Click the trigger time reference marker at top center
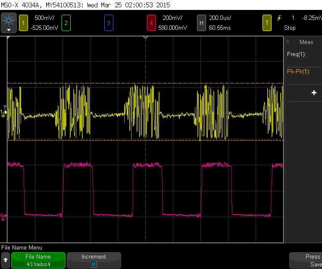The height and width of the screenshot is (269, 322). (x=145, y=38)
